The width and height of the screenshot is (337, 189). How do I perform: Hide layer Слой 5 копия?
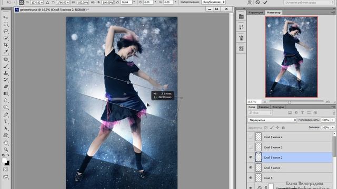[251, 167]
